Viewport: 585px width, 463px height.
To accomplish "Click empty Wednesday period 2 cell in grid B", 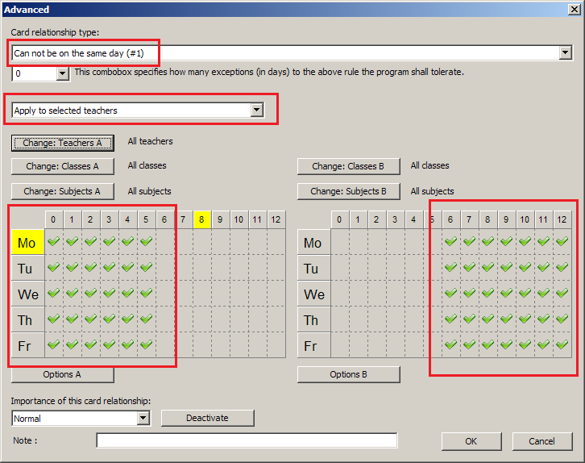I will tap(376, 294).
